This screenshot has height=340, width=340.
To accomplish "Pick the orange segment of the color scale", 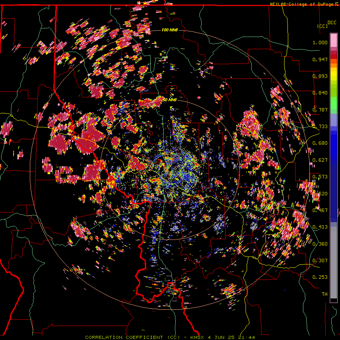I will pyautogui.click(x=334, y=65).
